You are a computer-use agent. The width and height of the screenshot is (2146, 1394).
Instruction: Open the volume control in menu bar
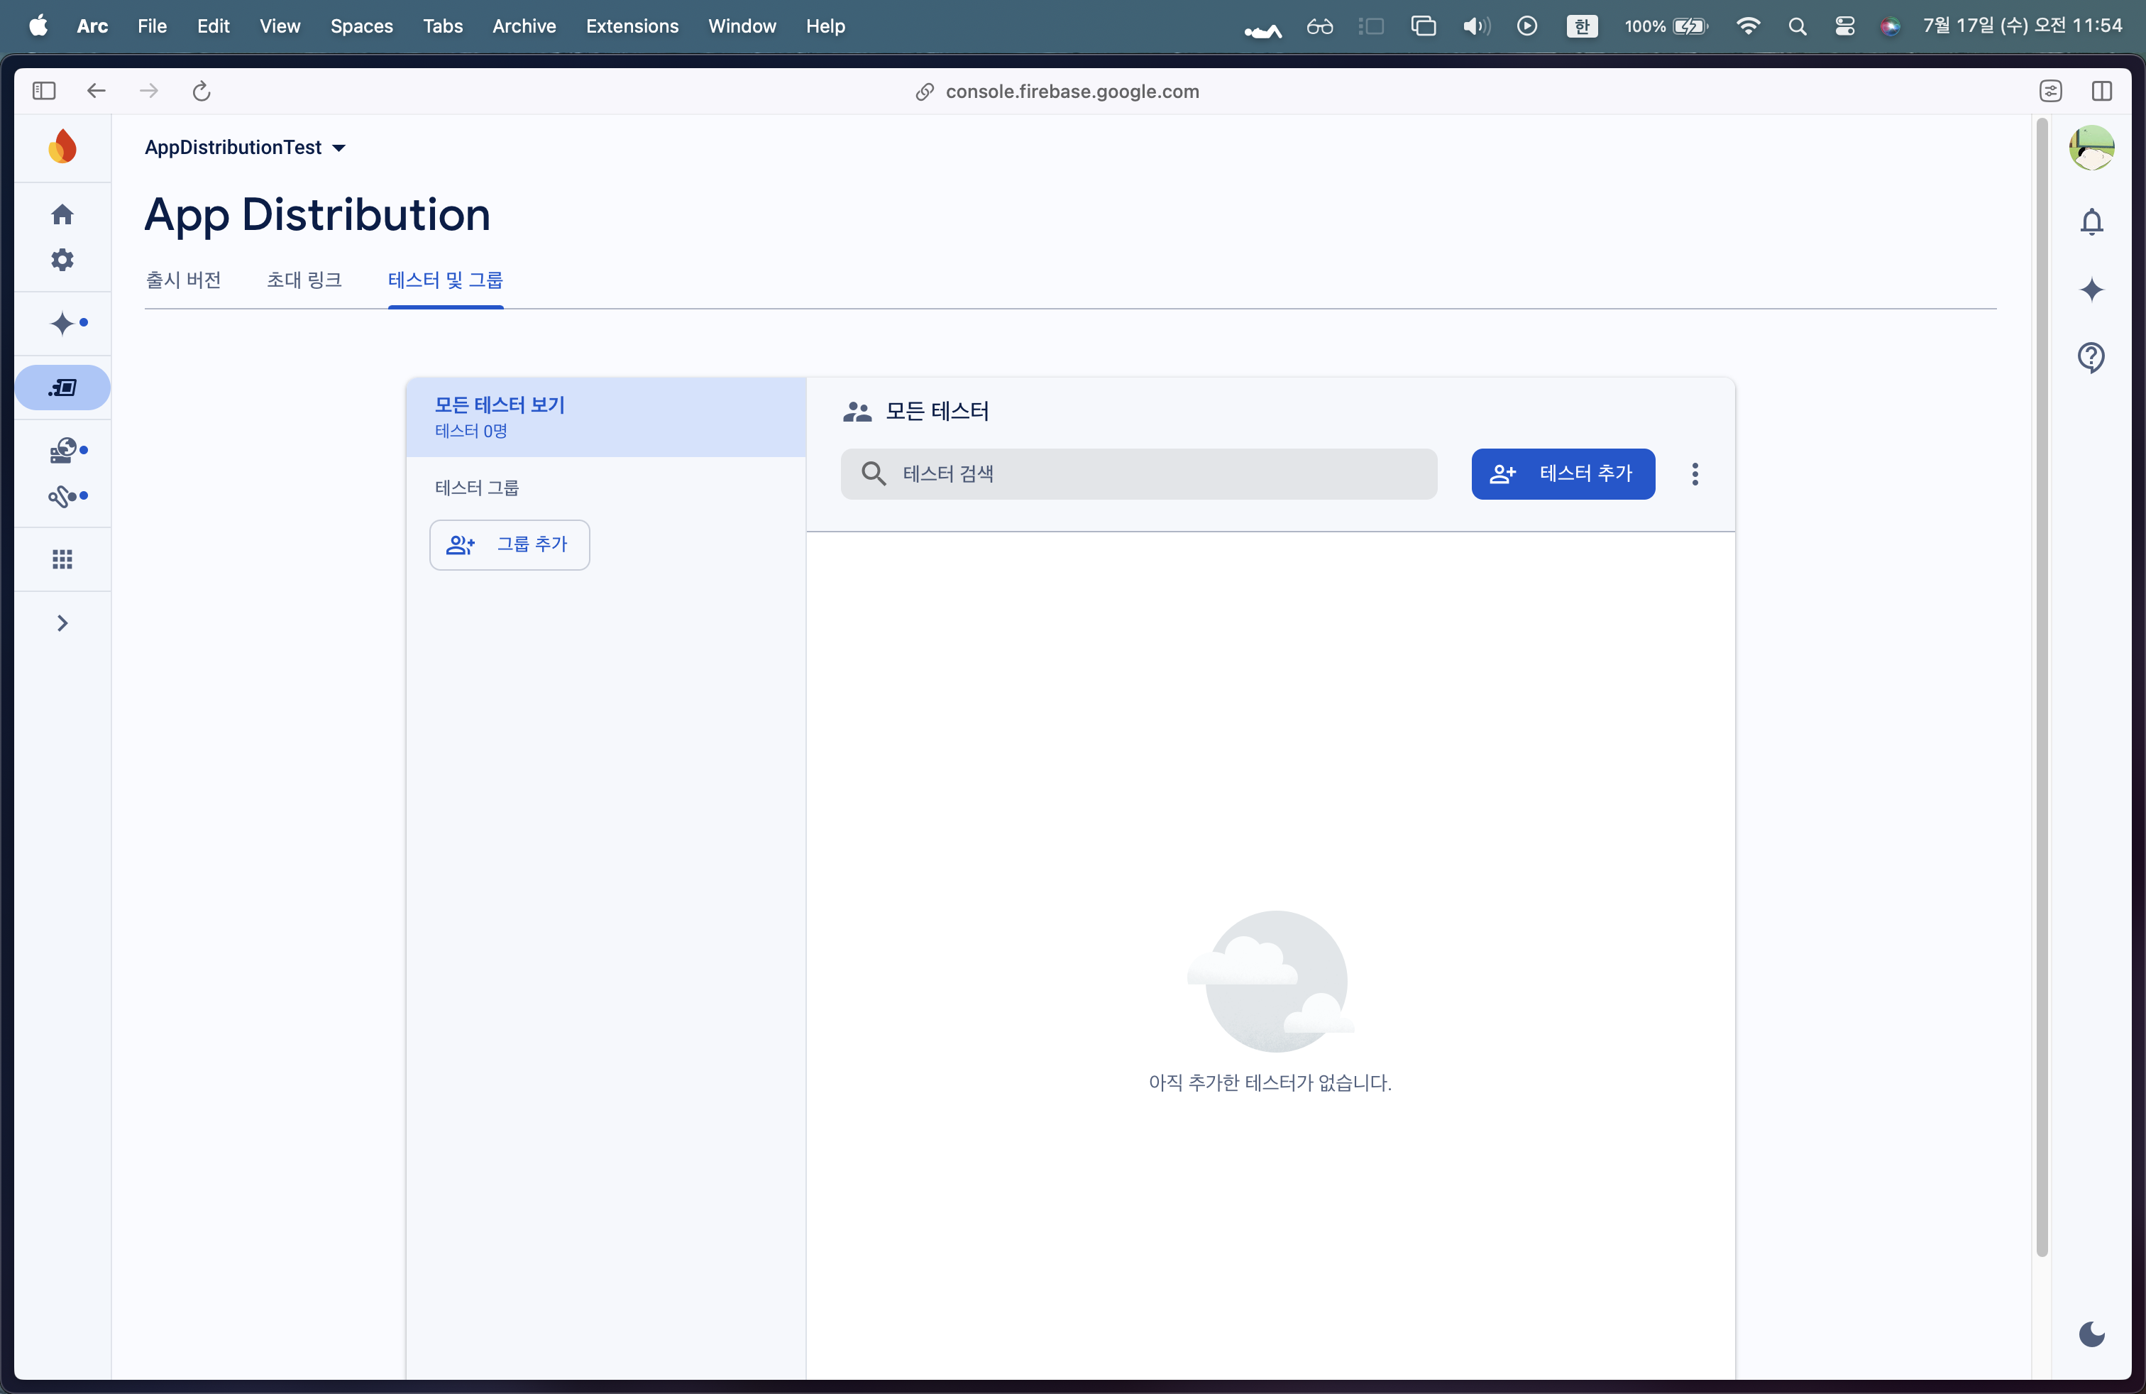(1476, 26)
